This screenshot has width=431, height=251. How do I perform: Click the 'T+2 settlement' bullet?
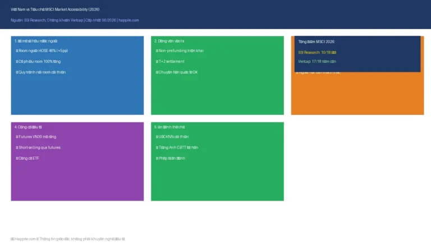click(170, 62)
